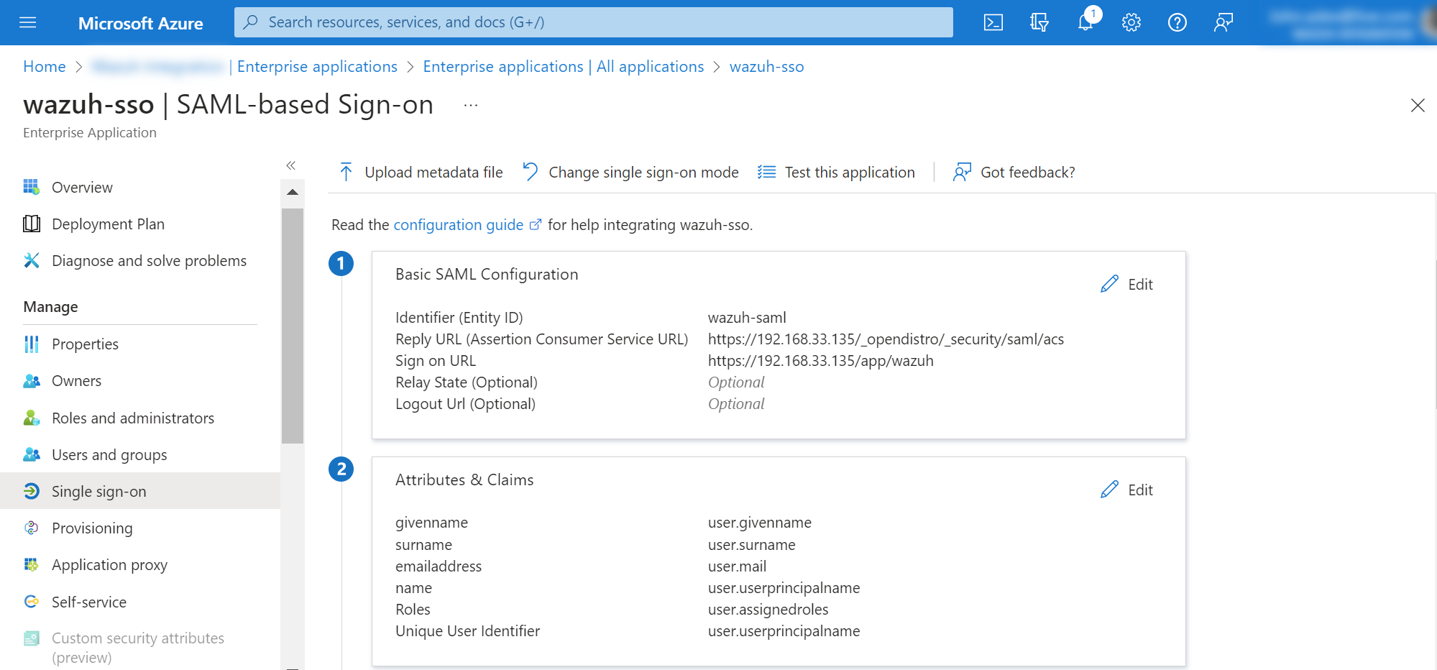The width and height of the screenshot is (1437, 670).
Task: Open the Settings gear in the header
Action: pyautogui.click(x=1131, y=22)
